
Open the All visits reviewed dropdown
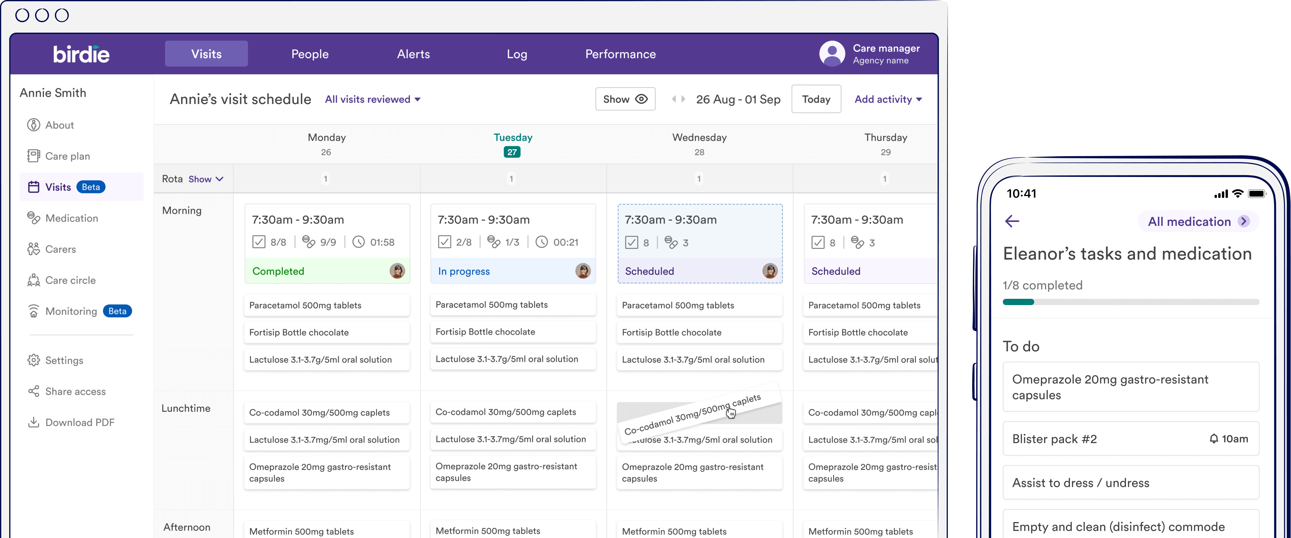[x=372, y=100]
